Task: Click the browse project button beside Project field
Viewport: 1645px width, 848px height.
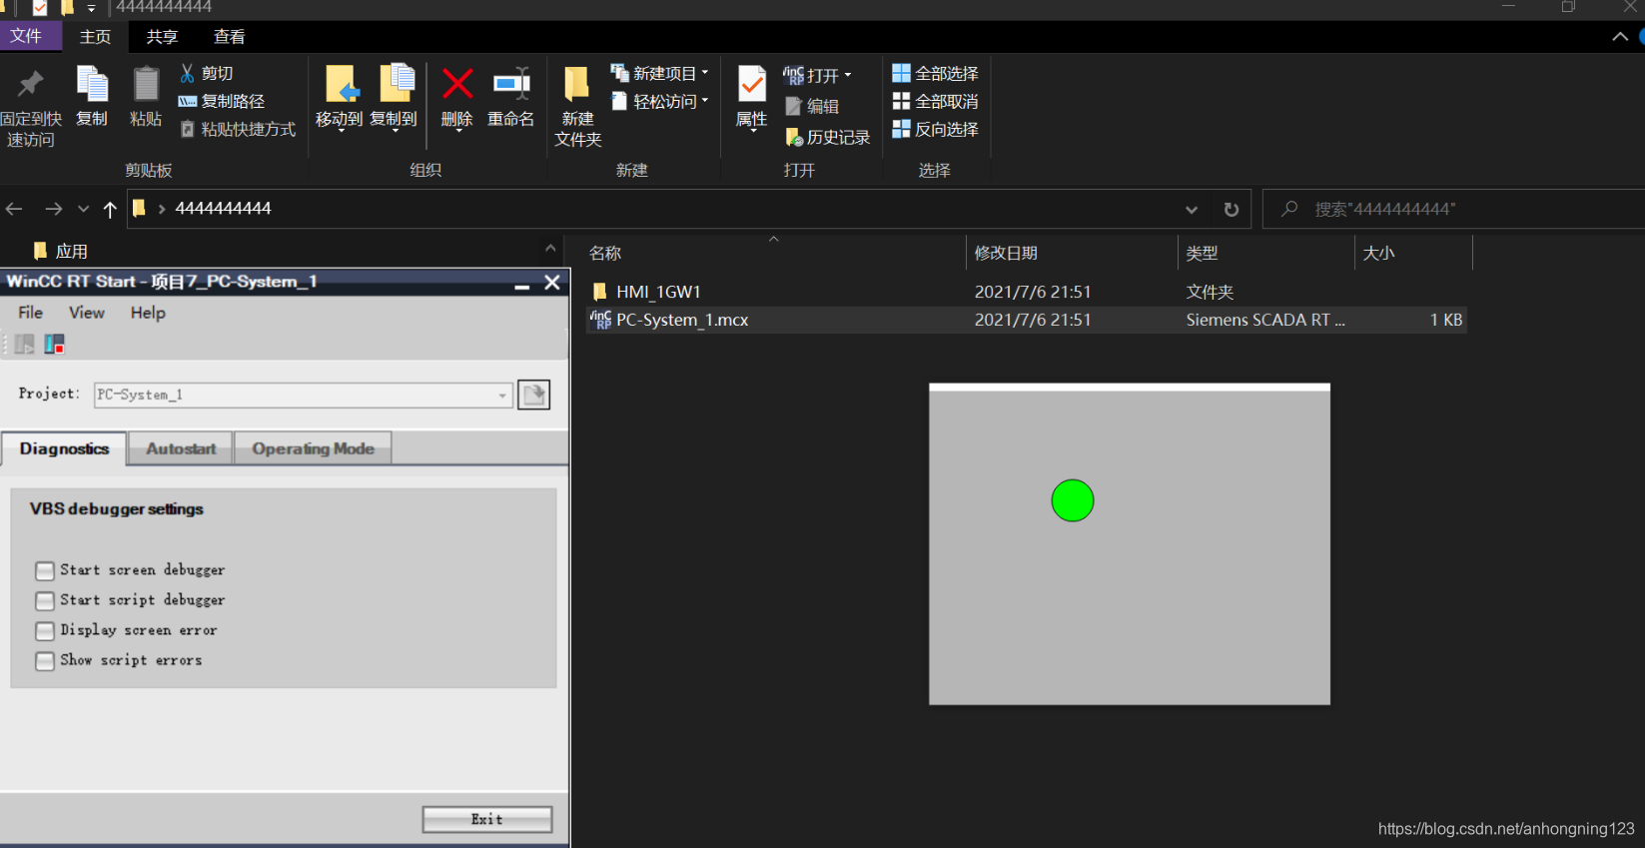Action: tap(534, 395)
